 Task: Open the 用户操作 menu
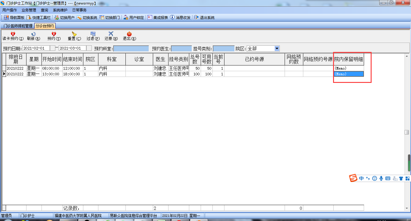coord(10,10)
